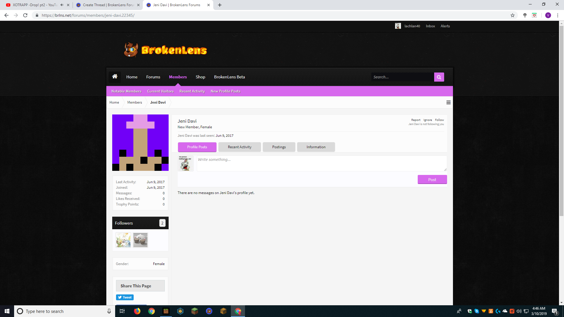The height and width of the screenshot is (317, 564).
Task: Click the Members breadcrumb
Action: [x=135, y=102]
